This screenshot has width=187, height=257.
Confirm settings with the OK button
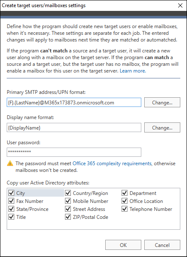pyautogui.click(x=123, y=245)
